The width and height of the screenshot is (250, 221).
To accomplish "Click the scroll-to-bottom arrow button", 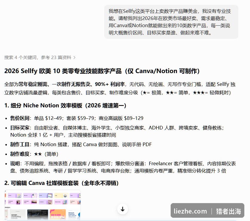I will [122, 209].
